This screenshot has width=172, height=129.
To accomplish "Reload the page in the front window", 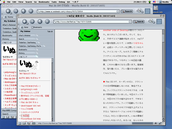I will tap(40, 22).
